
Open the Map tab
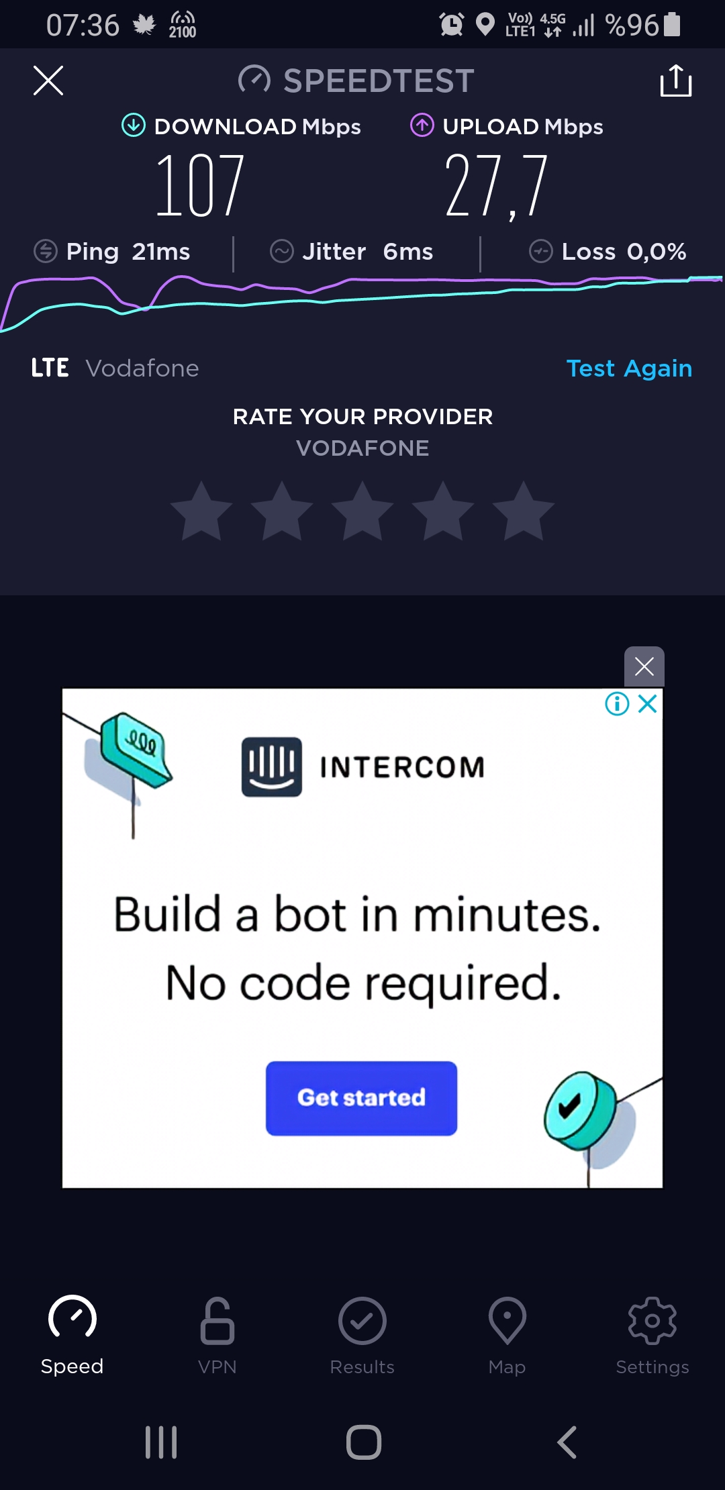507,1336
